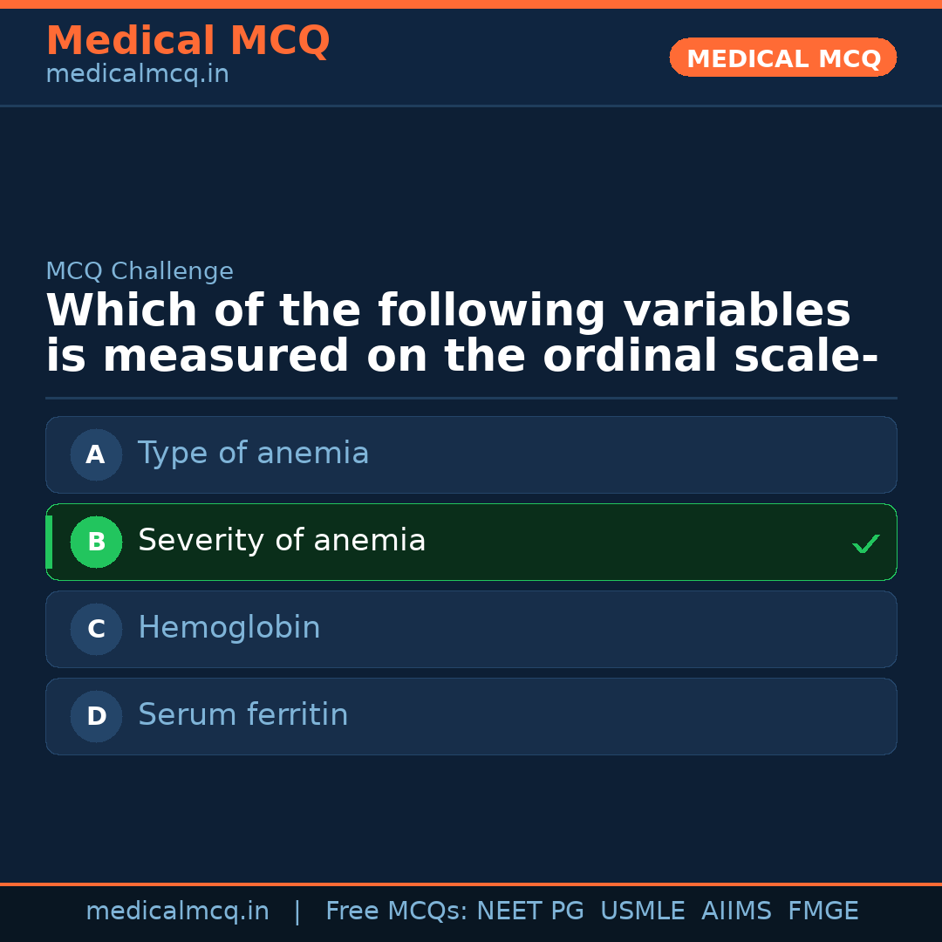Click the Medical MCQ header title

[188, 41]
